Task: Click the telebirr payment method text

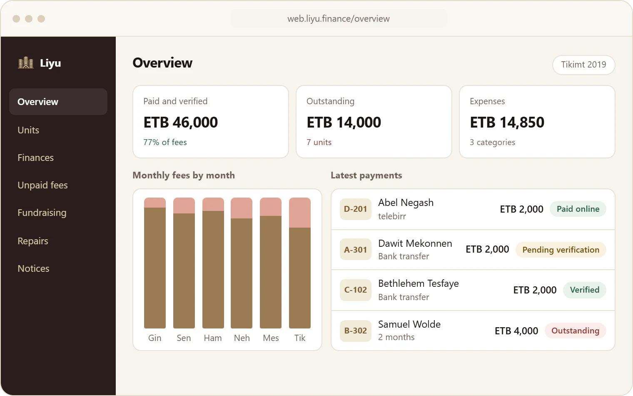Action: pos(392,216)
